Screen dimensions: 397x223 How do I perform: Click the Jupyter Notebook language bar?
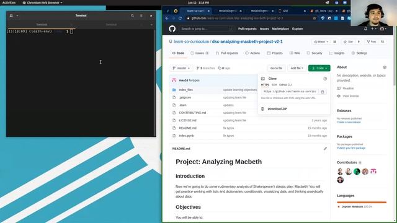[x=362, y=203]
